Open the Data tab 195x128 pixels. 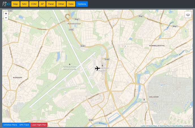(x=71, y=4)
